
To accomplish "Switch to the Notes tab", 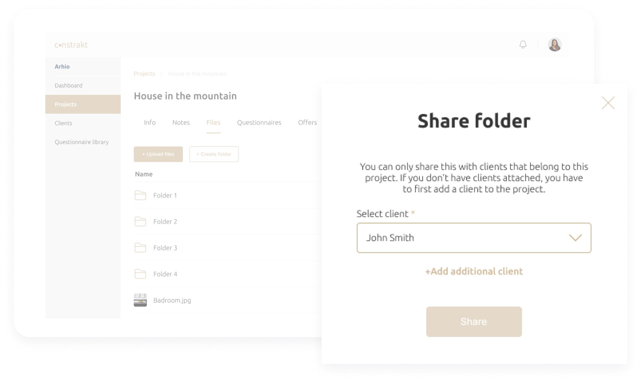I will click(181, 122).
